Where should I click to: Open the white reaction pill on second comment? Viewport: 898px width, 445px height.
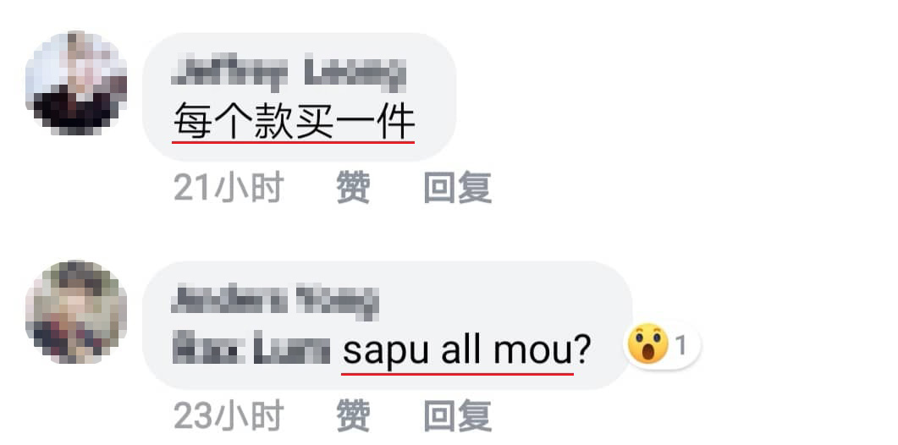[x=662, y=345]
